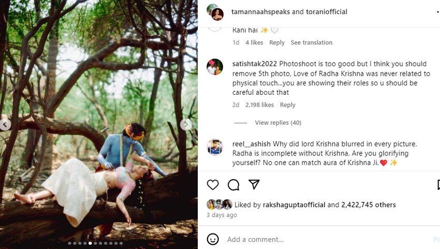440x249 pixels.
Task: Like the post with the heart icon
Action: (213, 185)
